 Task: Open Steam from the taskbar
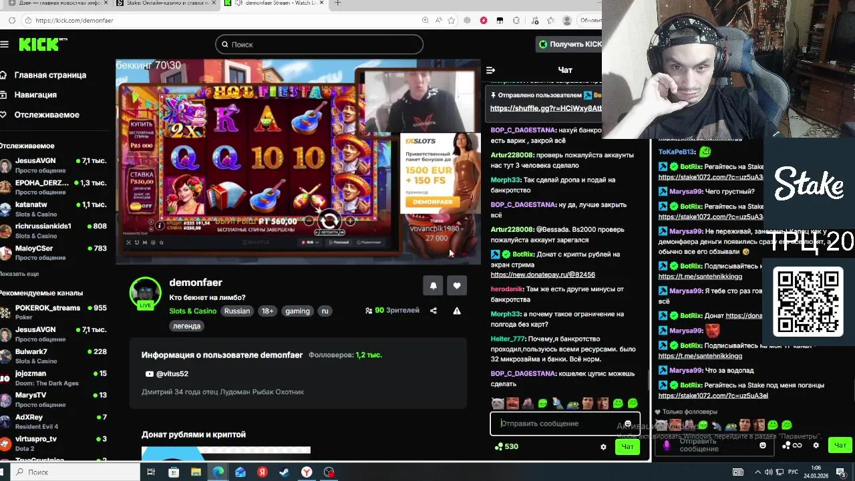[285, 472]
